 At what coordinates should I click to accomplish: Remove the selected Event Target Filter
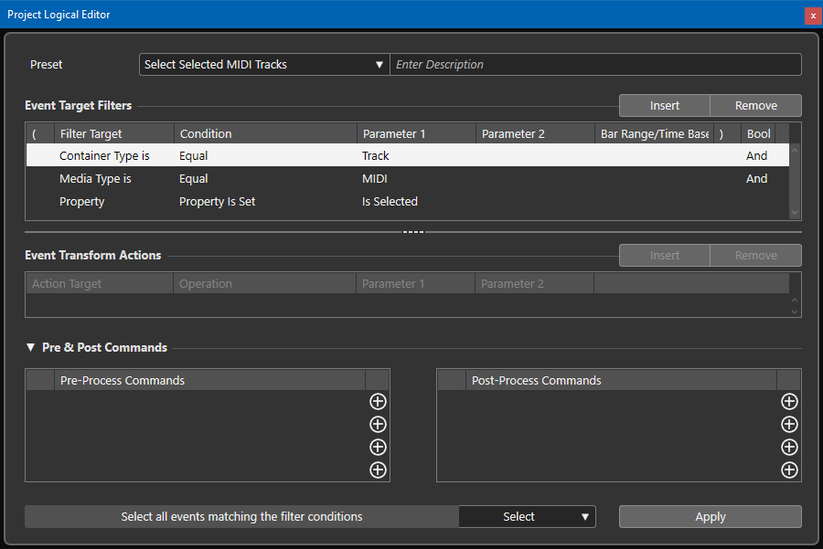(755, 106)
